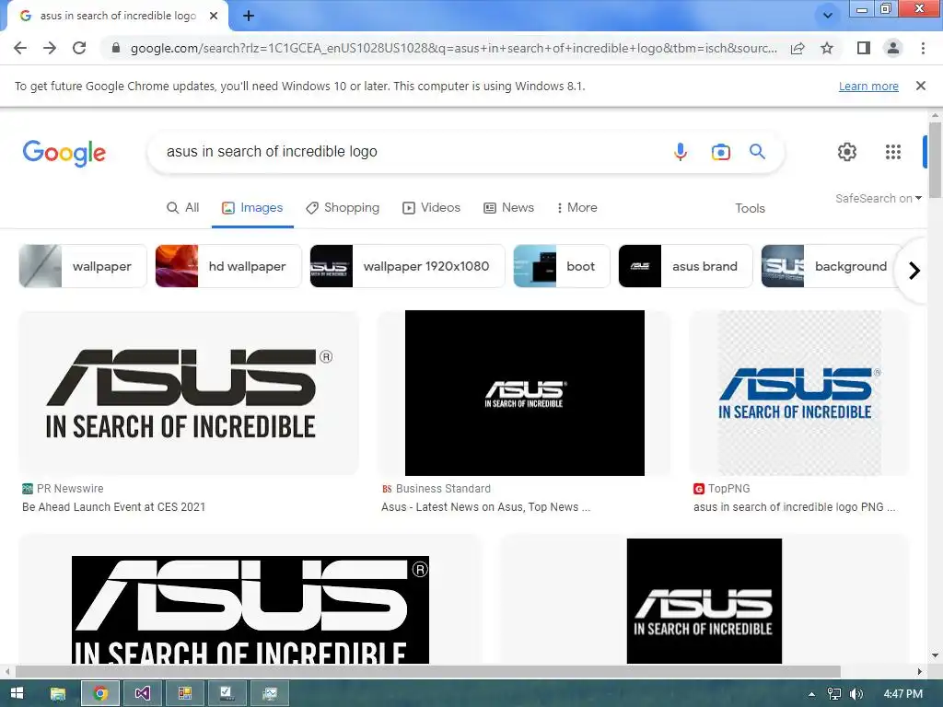Open Google quick settings gear

(847, 152)
